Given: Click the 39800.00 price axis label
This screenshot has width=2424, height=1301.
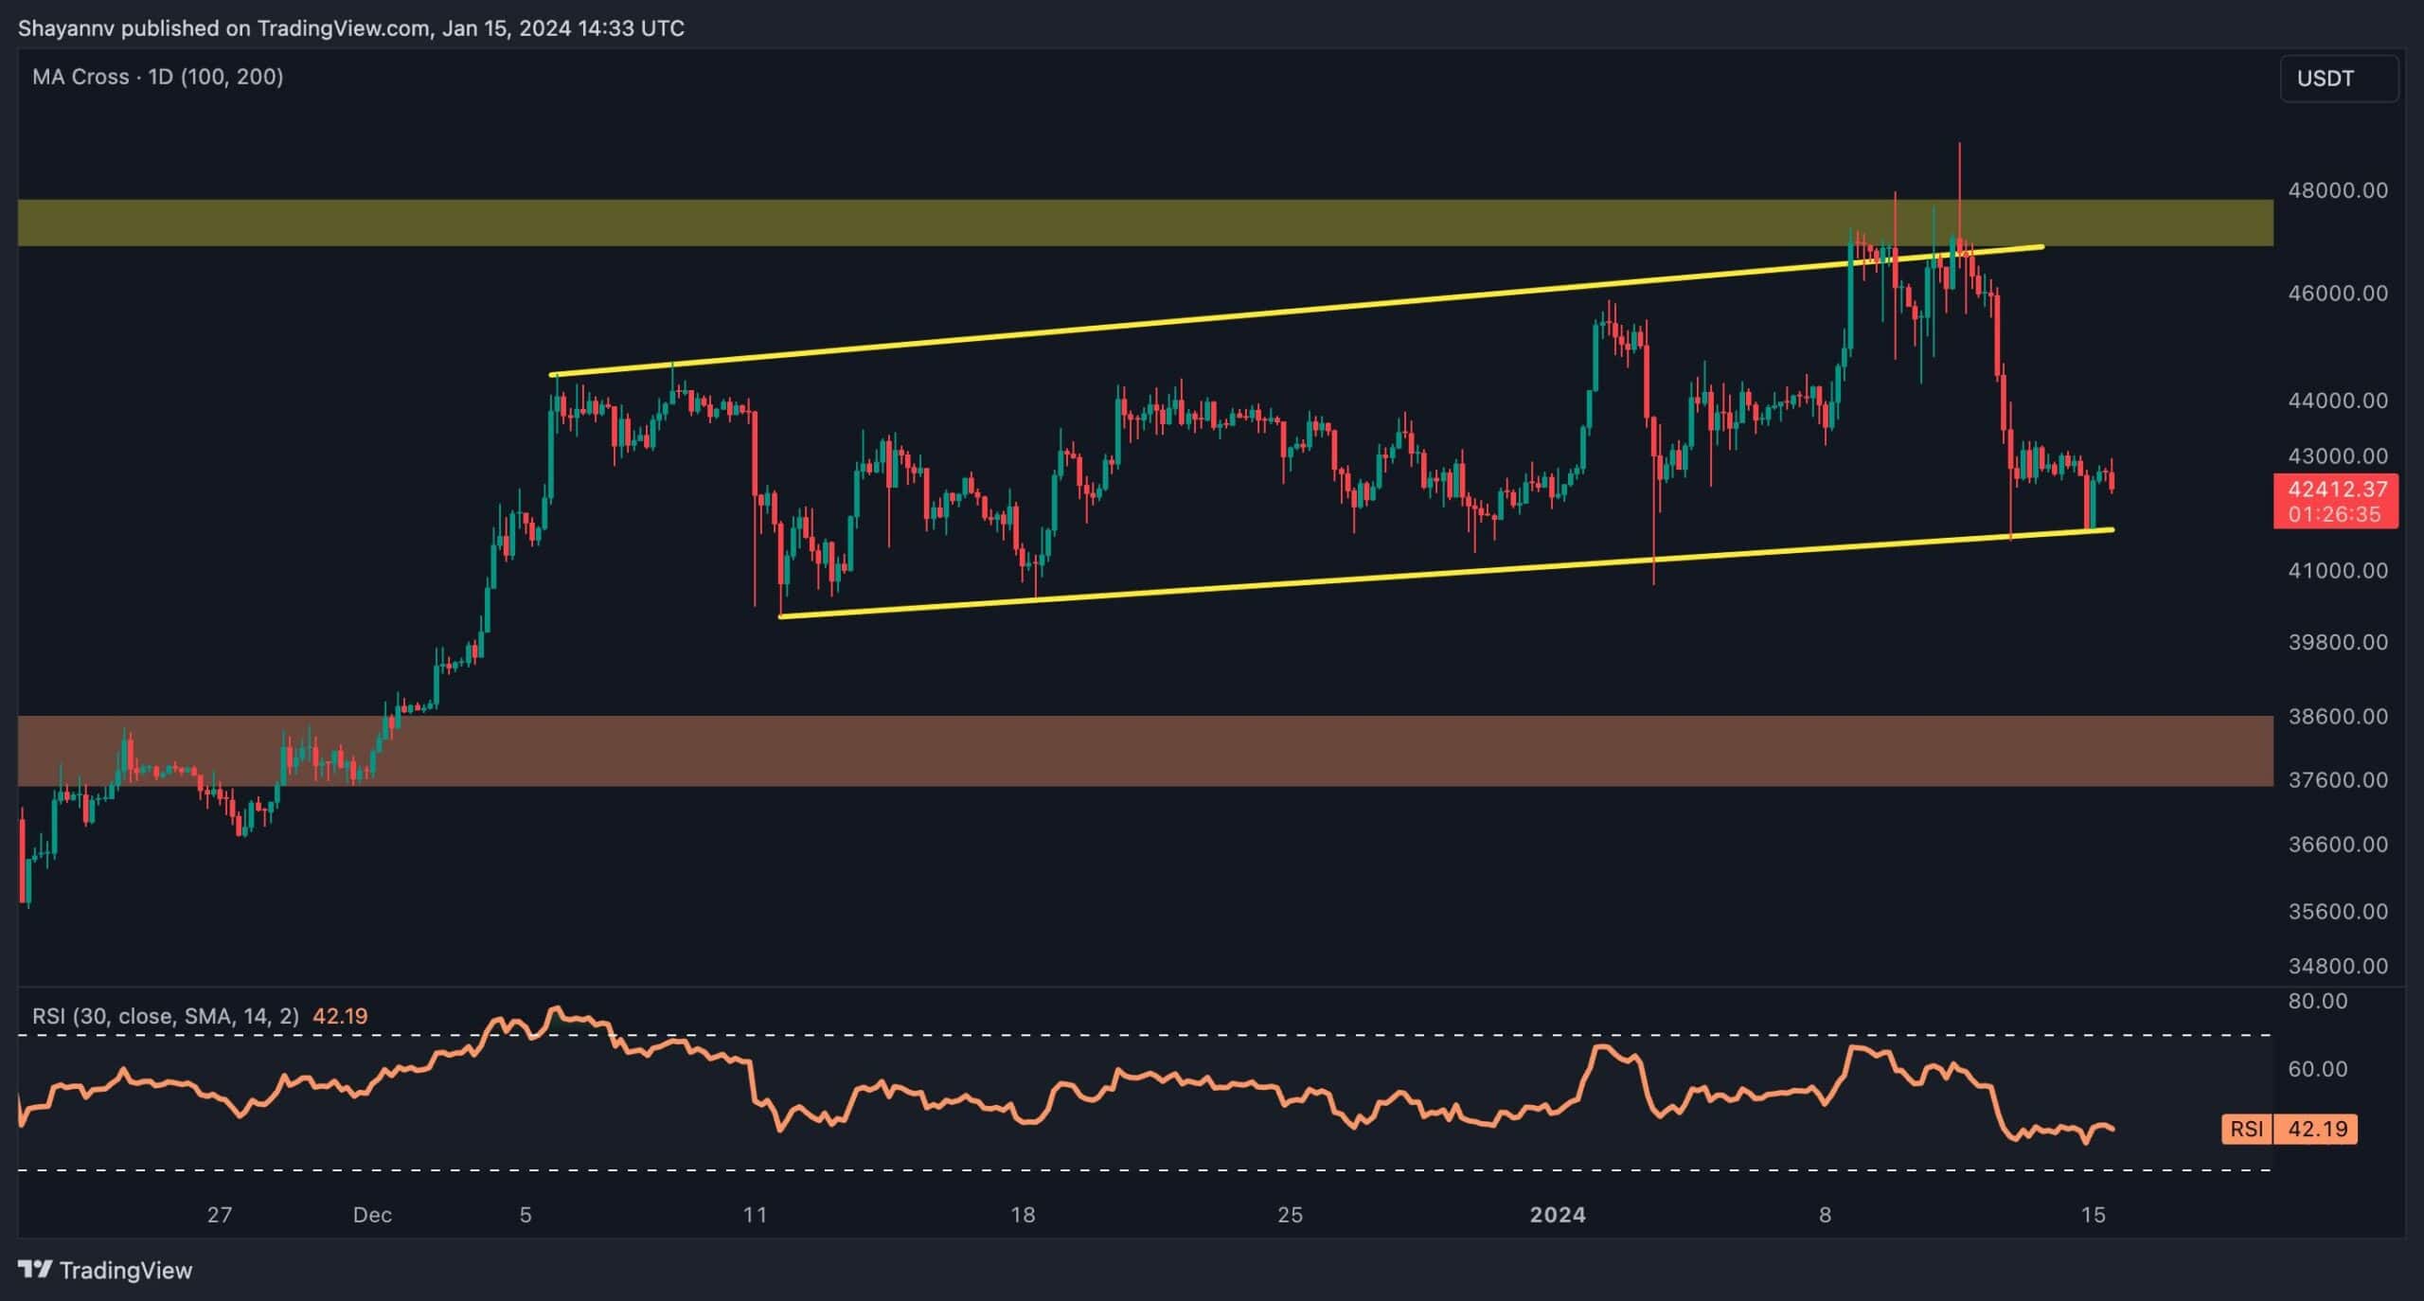Looking at the screenshot, I should (2338, 642).
